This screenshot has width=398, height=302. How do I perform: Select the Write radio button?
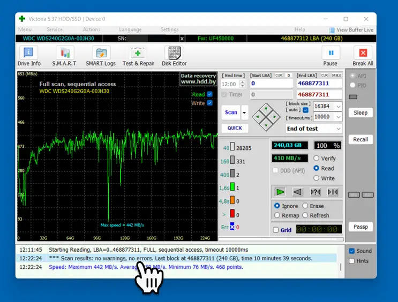click(x=316, y=178)
